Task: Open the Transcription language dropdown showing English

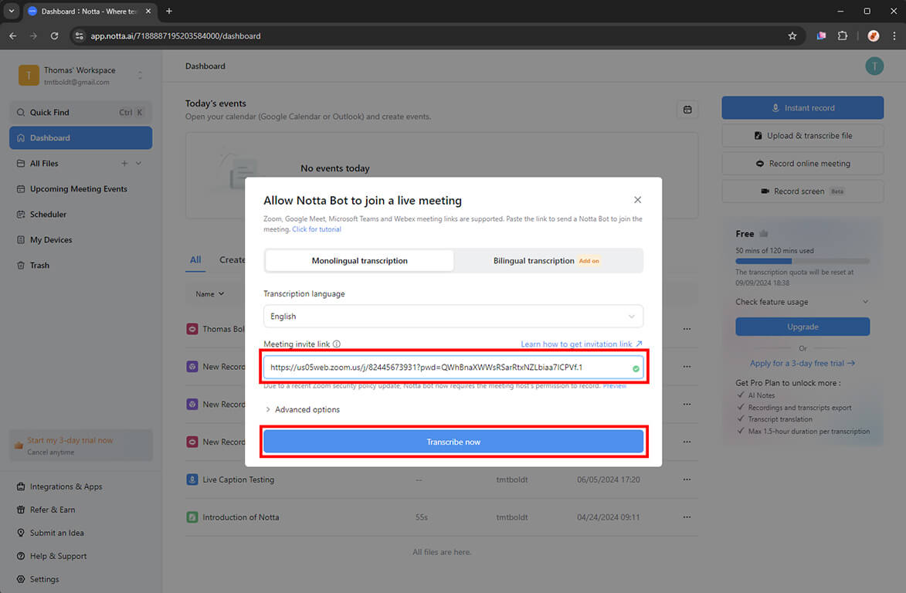Action: point(453,317)
